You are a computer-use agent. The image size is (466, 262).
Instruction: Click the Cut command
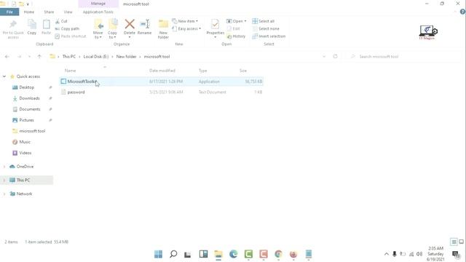coord(61,21)
